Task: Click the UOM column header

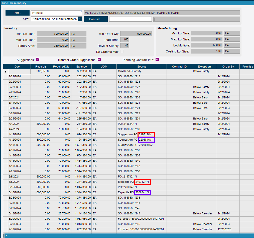Action: pos(104,67)
